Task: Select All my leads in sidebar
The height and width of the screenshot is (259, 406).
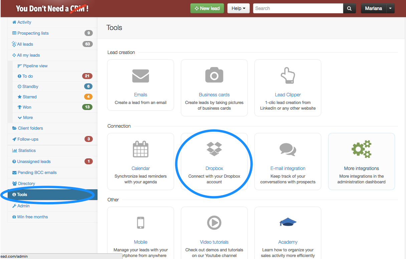Action: [x=52, y=55]
